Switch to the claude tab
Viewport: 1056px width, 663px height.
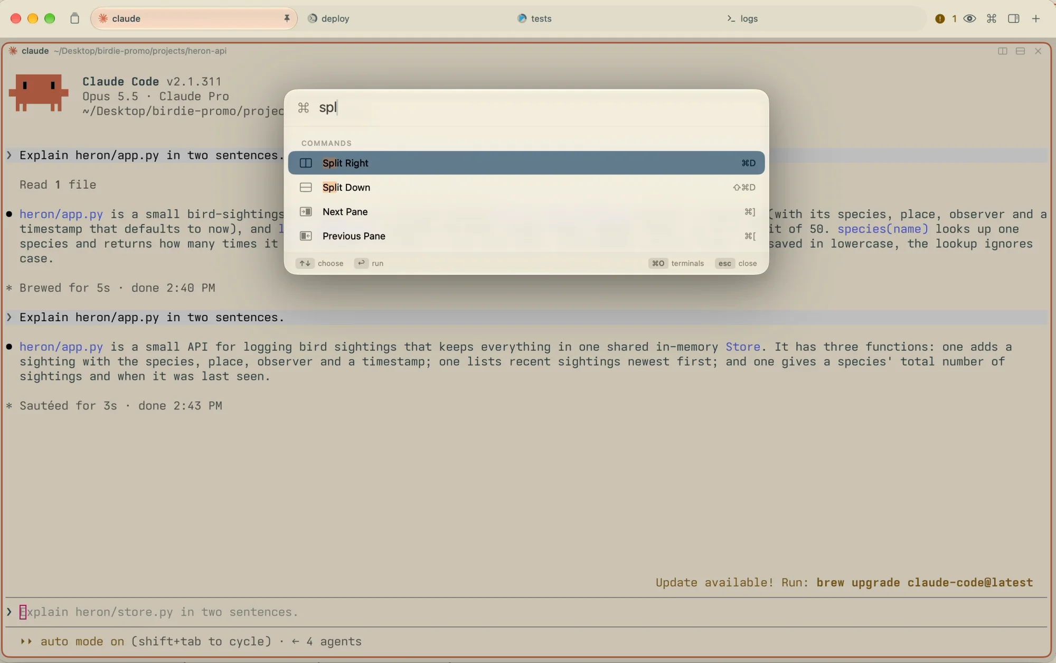coord(194,18)
